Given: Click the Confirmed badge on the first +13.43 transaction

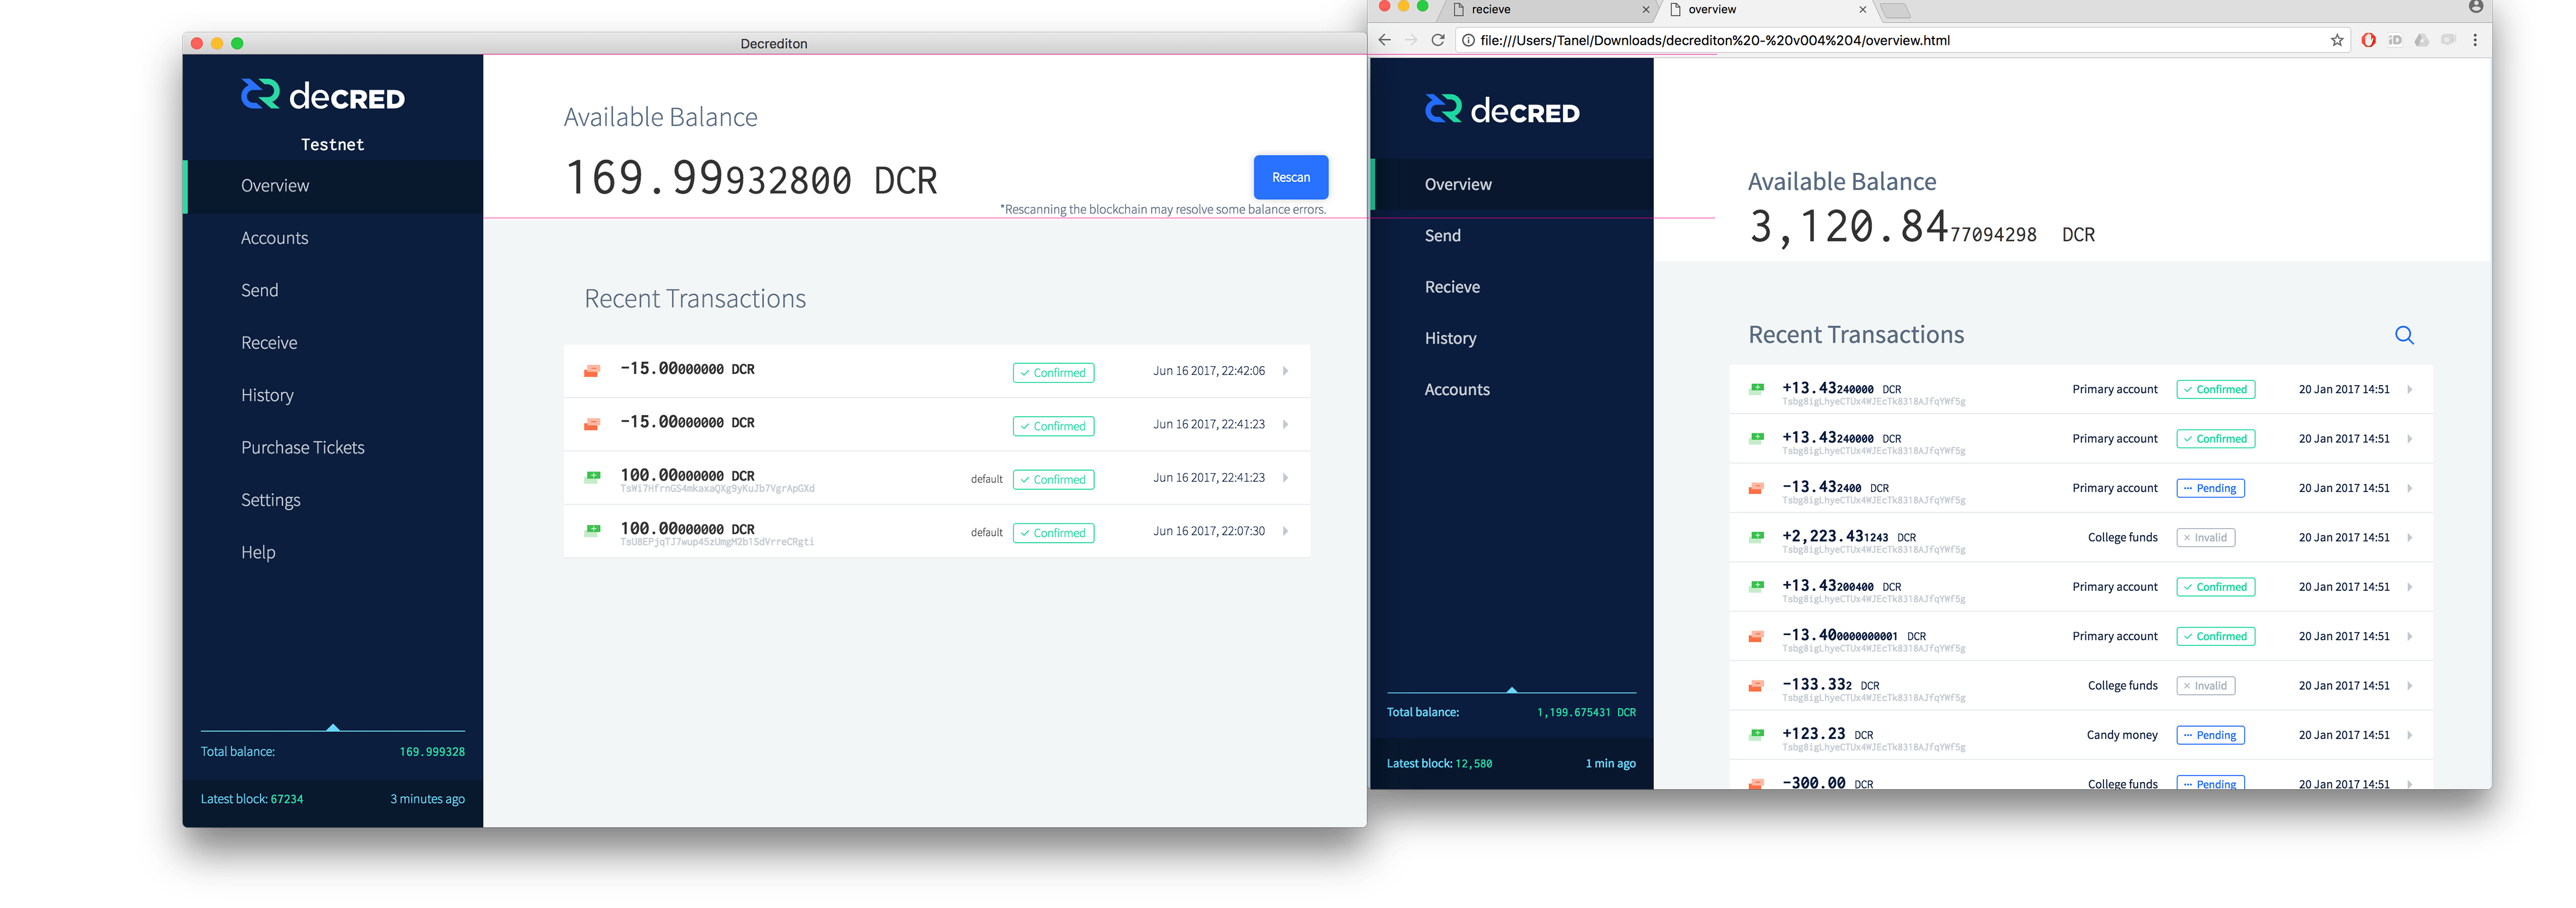Looking at the screenshot, I should tap(2215, 389).
